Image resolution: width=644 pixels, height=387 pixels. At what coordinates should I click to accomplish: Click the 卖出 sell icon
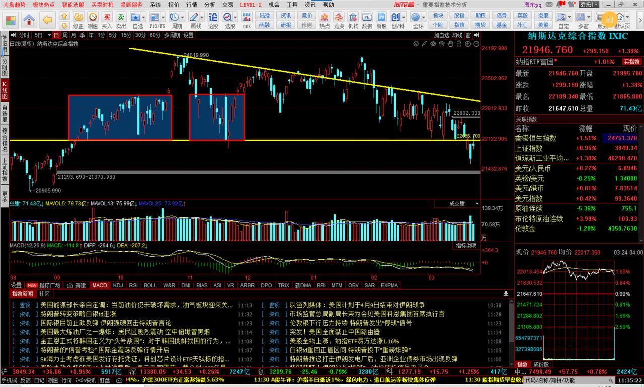click(x=121, y=20)
